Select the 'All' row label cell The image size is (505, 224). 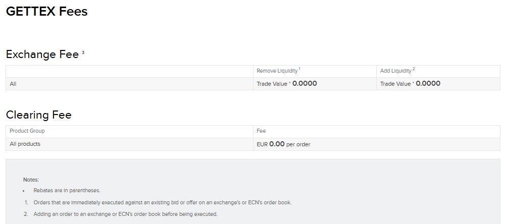point(129,84)
